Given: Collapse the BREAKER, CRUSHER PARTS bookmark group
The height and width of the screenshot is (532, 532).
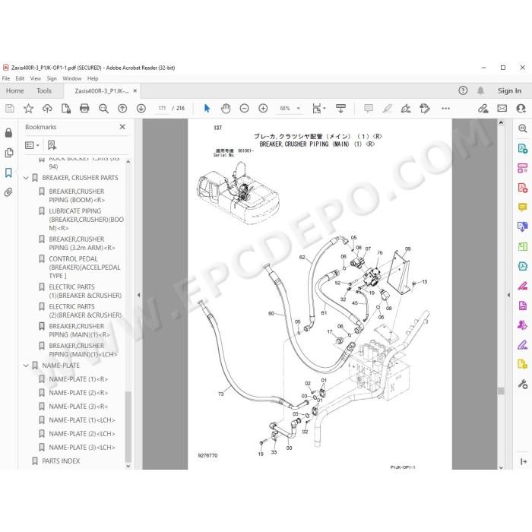Looking at the screenshot, I should (26, 178).
